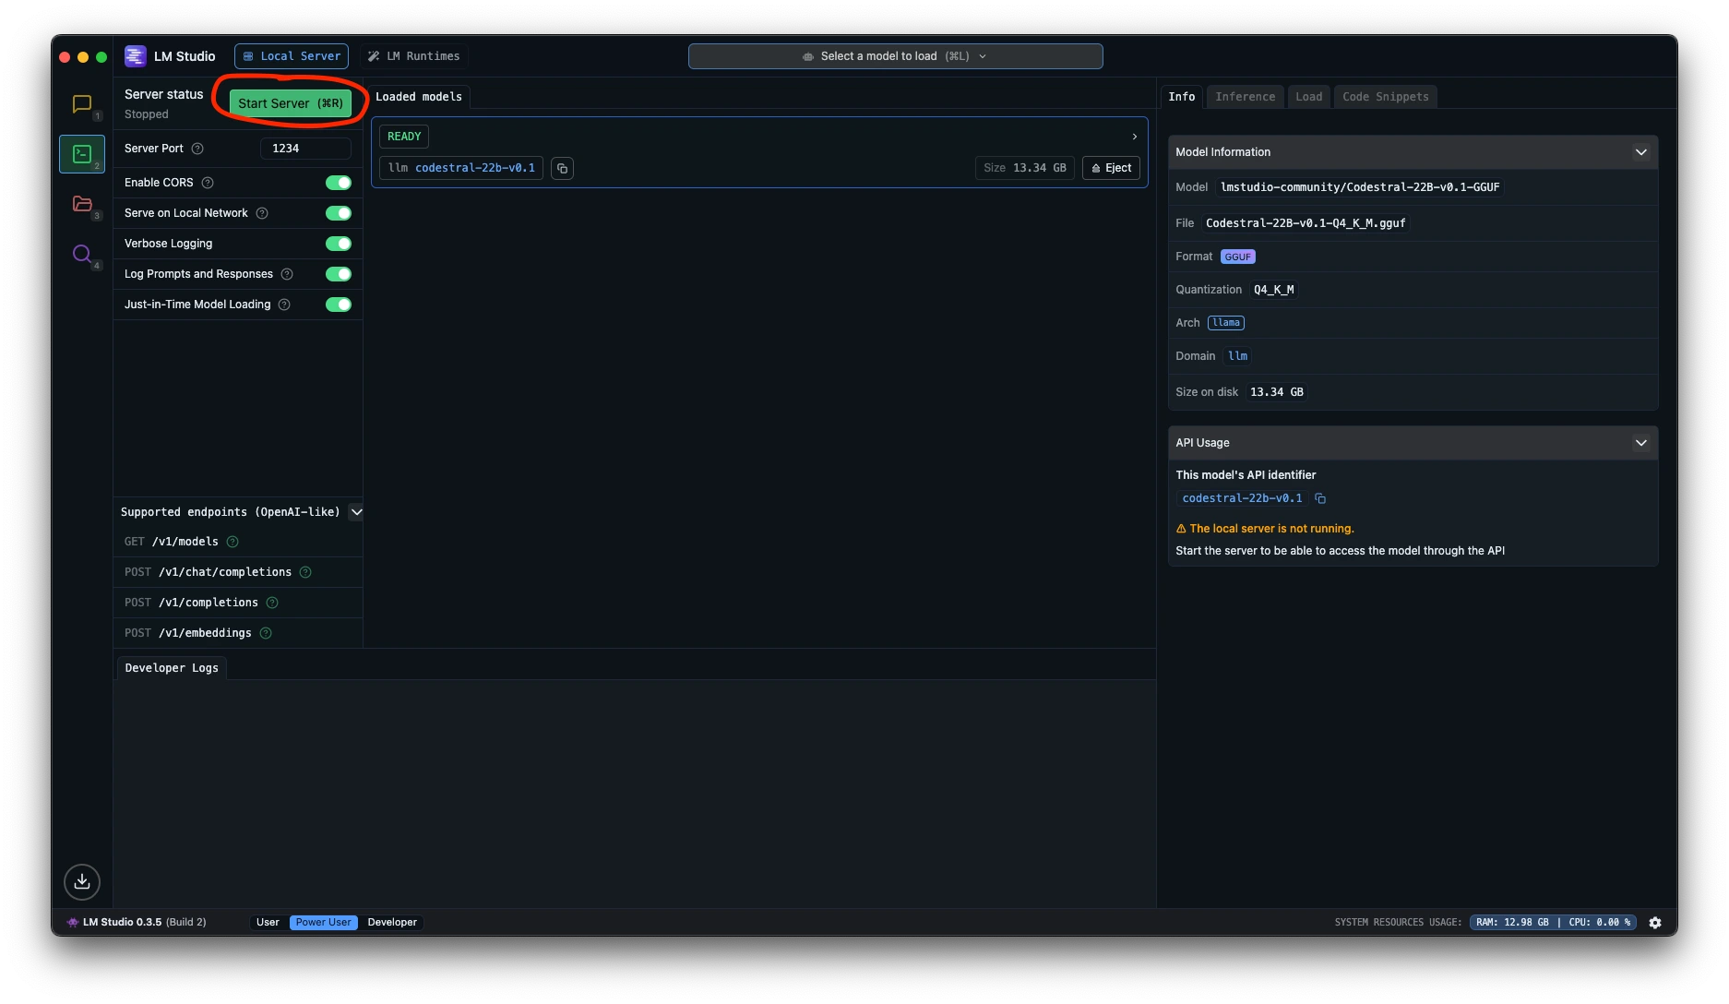
Task: Toggle Log Prompts and Responses switch
Action: pos(339,274)
